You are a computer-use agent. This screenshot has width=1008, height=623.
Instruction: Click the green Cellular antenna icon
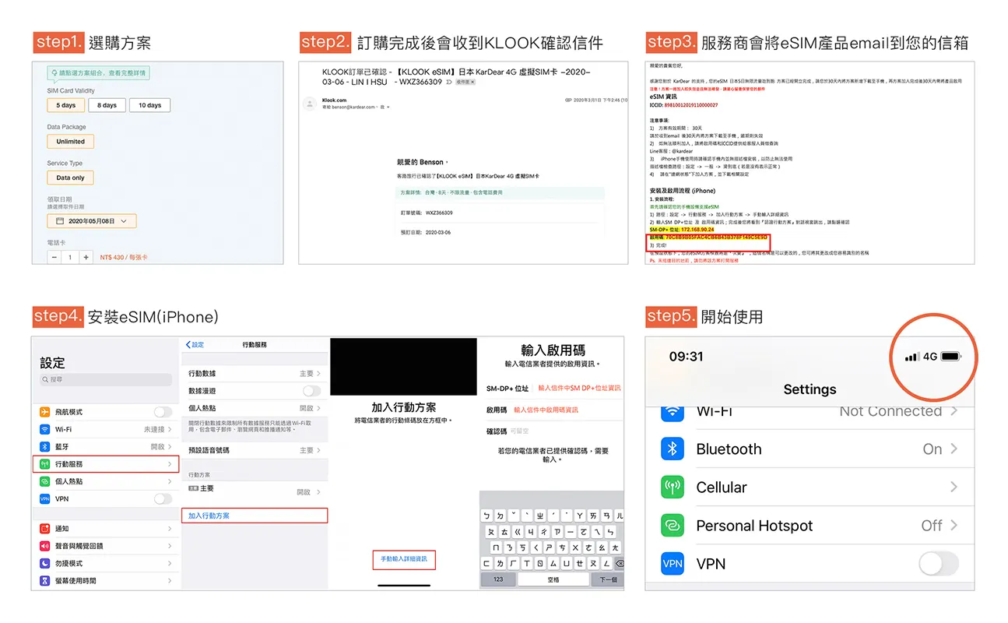click(x=672, y=487)
